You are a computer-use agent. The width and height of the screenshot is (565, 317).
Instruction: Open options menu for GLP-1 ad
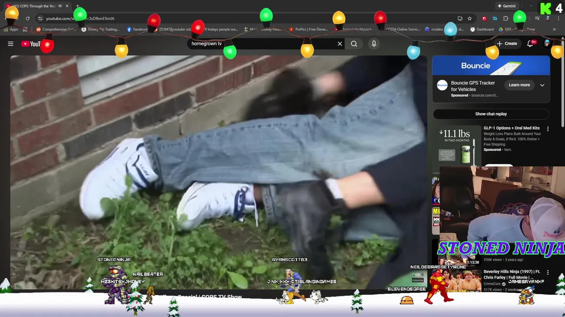pyautogui.click(x=548, y=129)
